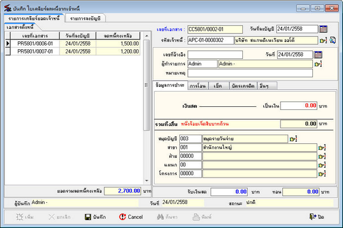Click the creditor code field APC-01-0000302
Viewport: 343px width, 228px height.
pyautogui.click(x=210, y=41)
